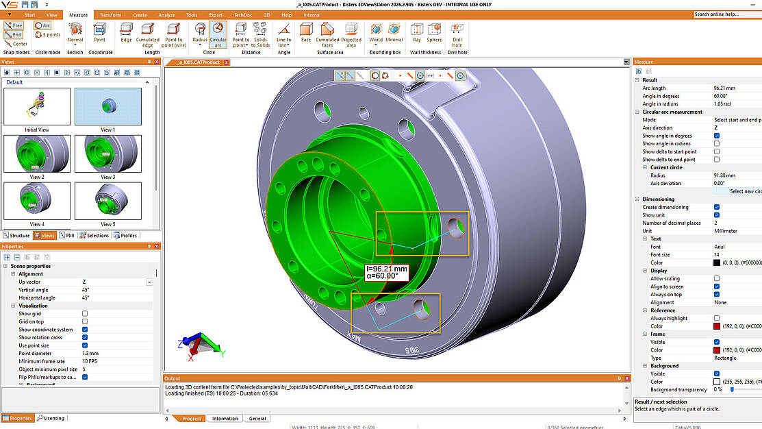Image resolution: width=762 pixels, height=429 pixels.
Task: Select the Cumulated faces tool
Action: click(327, 34)
